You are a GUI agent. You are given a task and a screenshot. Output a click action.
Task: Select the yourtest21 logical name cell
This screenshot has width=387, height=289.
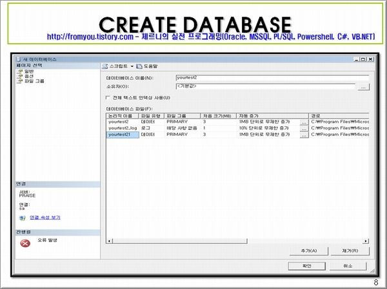tap(123, 135)
